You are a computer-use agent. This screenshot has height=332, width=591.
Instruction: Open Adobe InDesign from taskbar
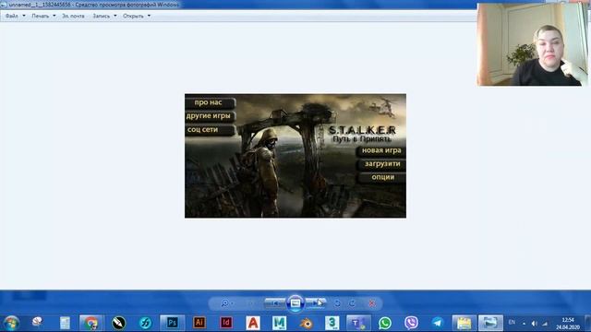(x=226, y=323)
